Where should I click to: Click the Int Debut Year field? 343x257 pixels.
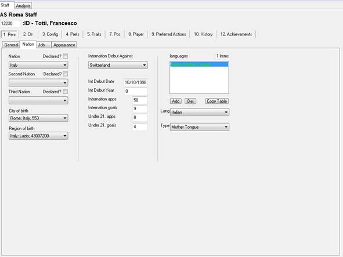pyautogui.click(x=136, y=91)
